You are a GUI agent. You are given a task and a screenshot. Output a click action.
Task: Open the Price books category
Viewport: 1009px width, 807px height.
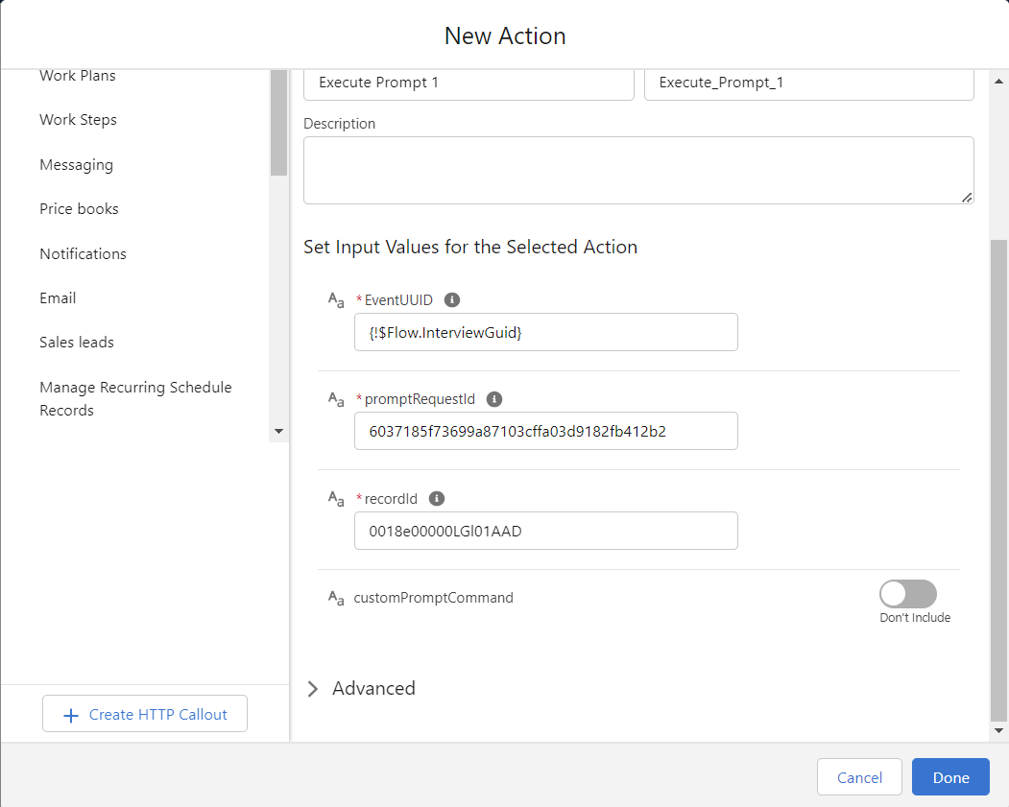point(80,209)
